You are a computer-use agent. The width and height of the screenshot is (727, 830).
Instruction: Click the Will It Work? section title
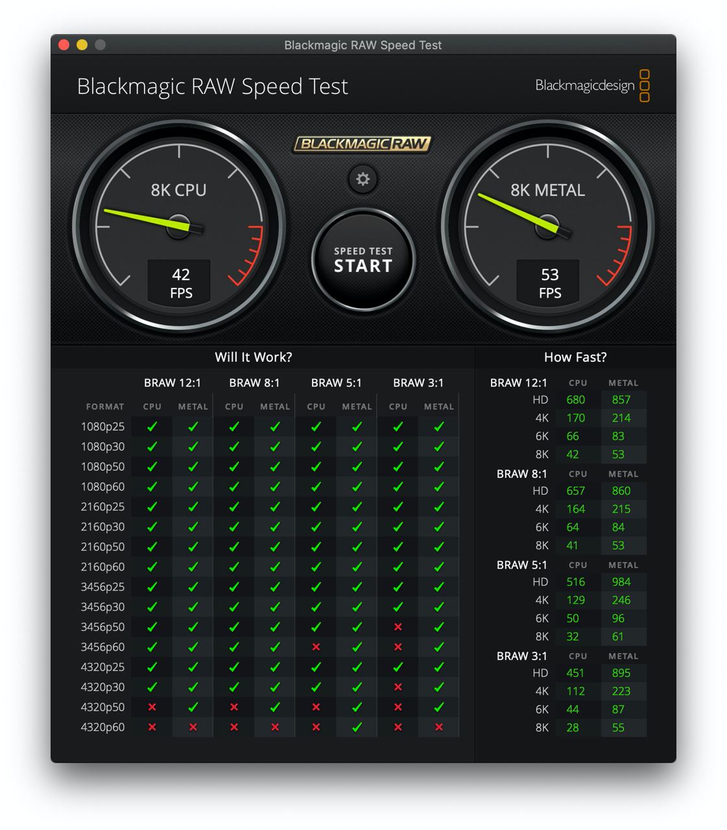[254, 357]
